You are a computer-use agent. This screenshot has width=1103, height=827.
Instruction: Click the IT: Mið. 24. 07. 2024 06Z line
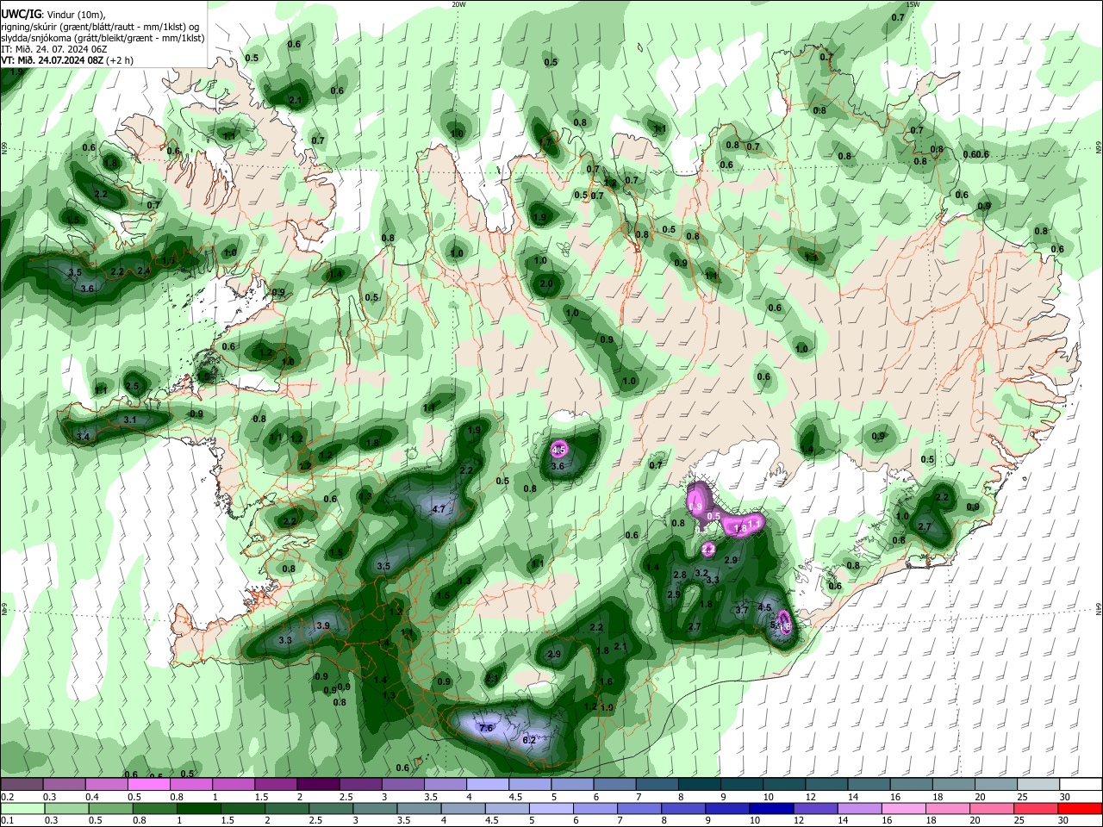tap(54, 49)
